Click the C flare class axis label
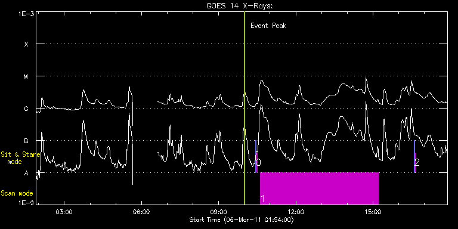Screen dimensions: 458x229 point(26,109)
